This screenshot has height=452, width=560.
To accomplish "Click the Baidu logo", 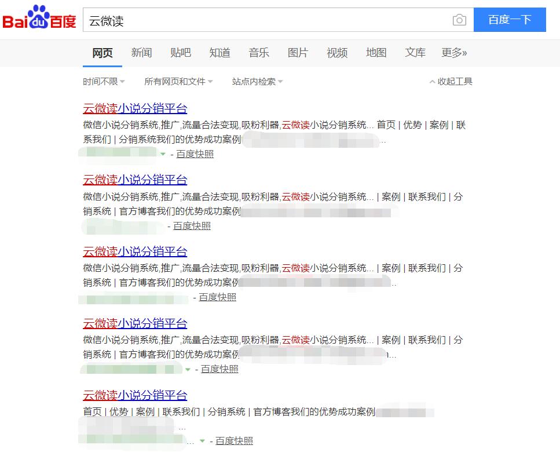I will coord(39,17).
